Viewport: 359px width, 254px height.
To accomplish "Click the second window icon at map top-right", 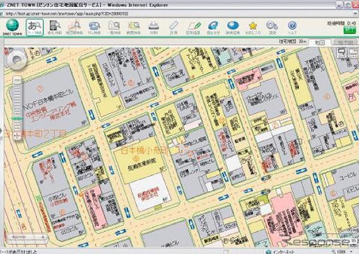I will click(x=353, y=53).
